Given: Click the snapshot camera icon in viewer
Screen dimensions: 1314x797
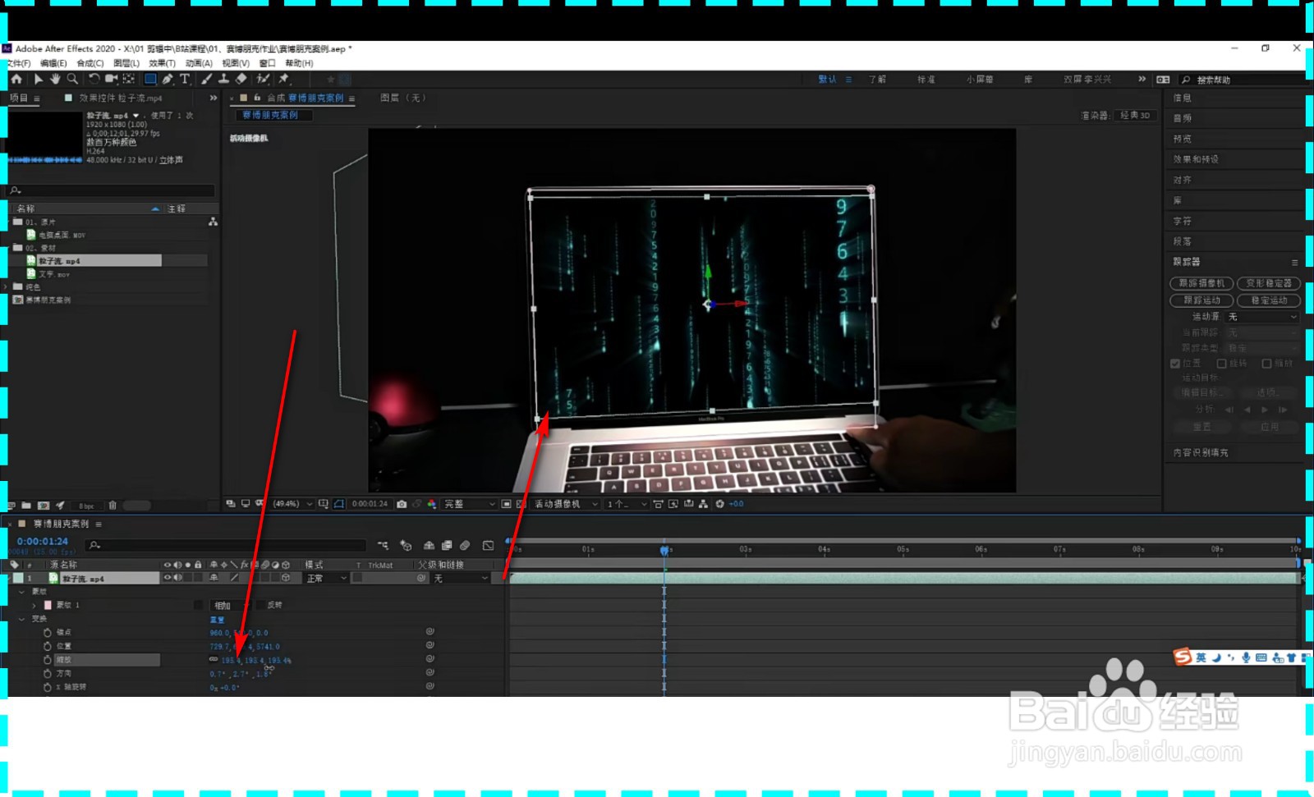Looking at the screenshot, I should pos(402,504).
